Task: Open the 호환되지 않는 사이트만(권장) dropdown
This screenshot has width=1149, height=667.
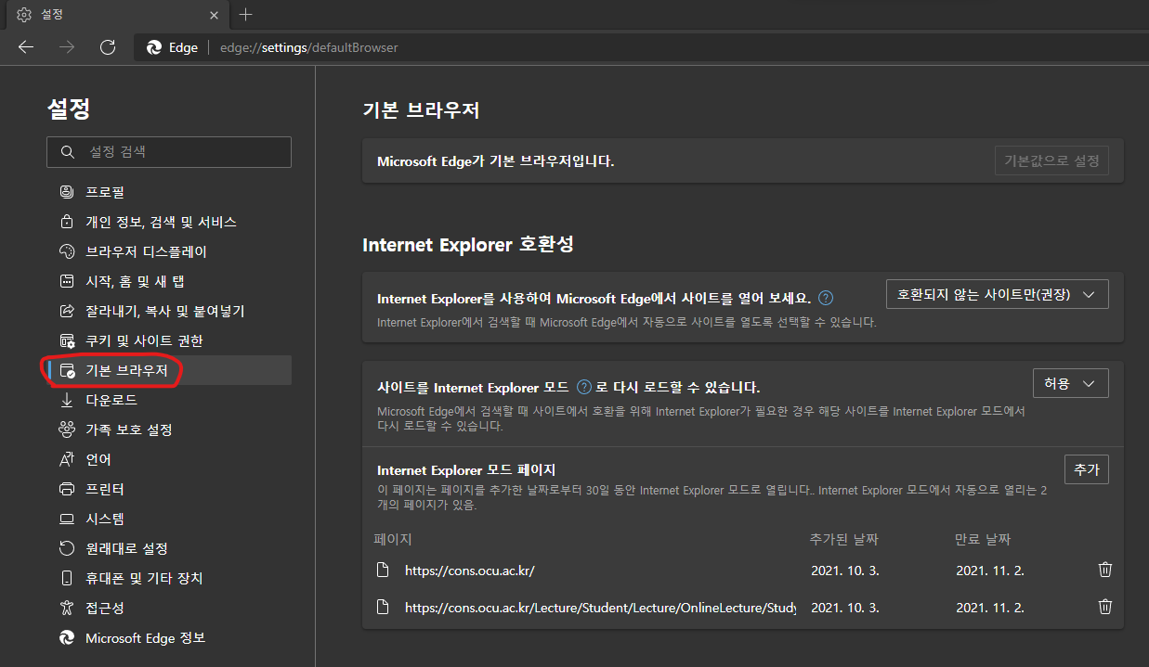Action: pyautogui.click(x=998, y=294)
